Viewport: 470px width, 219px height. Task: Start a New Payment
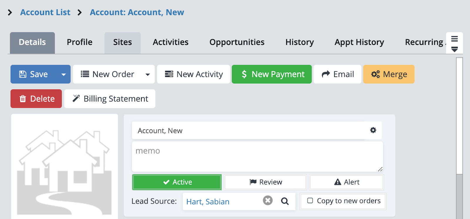tap(272, 74)
